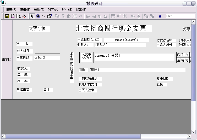Select the cudate(today()) expression field

click(x=127, y=40)
